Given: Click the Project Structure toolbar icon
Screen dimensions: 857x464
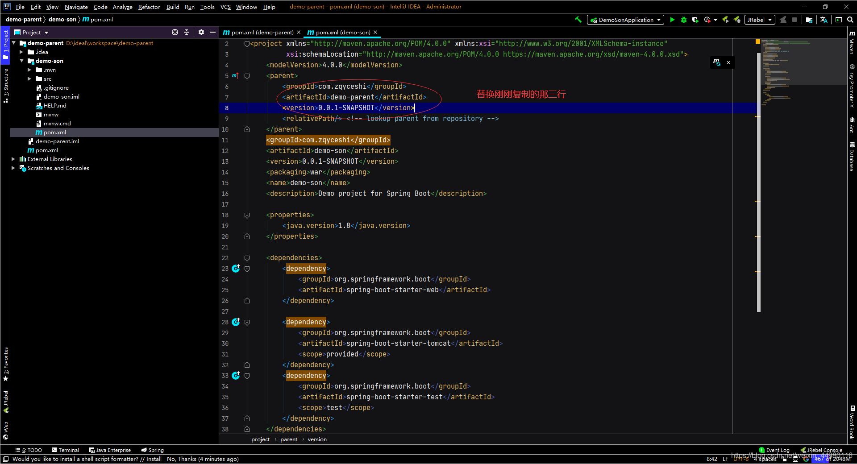Looking at the screenshot, I should (809, 20).
